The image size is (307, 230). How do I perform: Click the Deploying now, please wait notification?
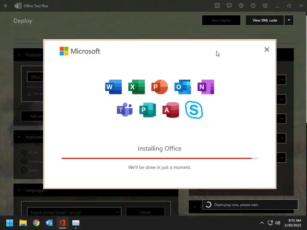coord(250,205)
